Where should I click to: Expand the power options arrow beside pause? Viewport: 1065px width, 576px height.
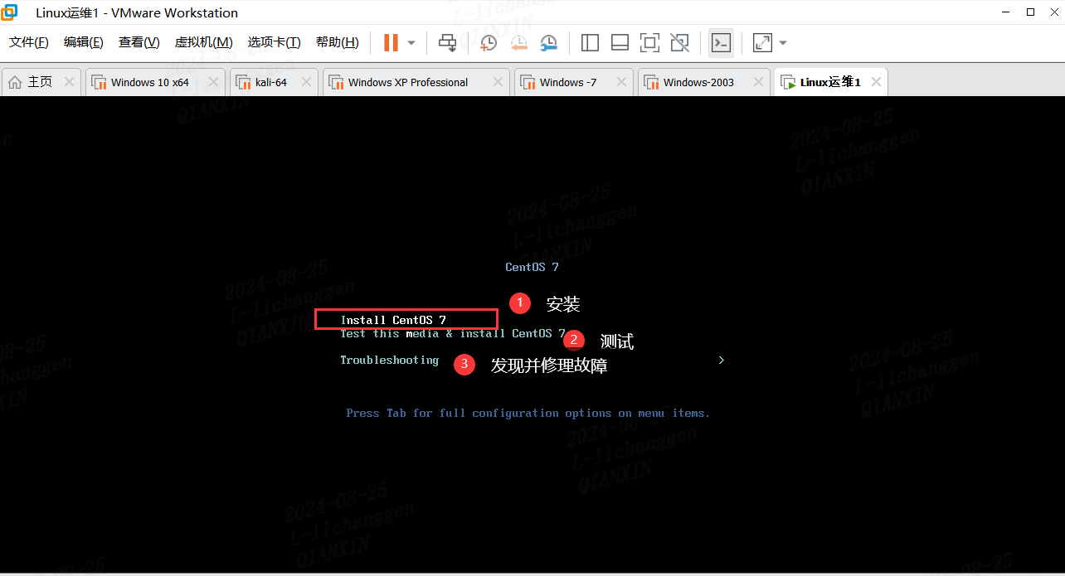(411, 43)
